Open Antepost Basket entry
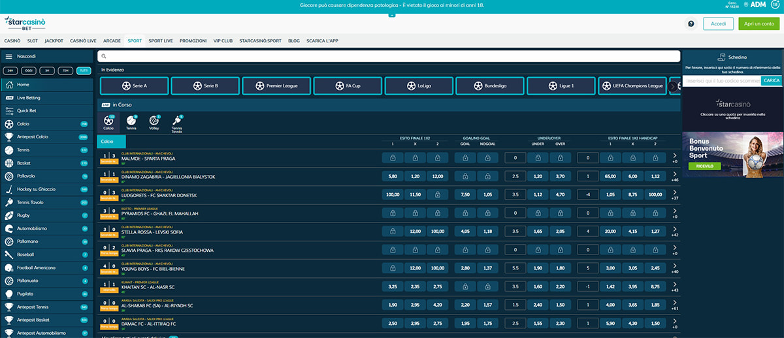The width and height of the screenshot is (784, 338). click(x=46, y=320)
